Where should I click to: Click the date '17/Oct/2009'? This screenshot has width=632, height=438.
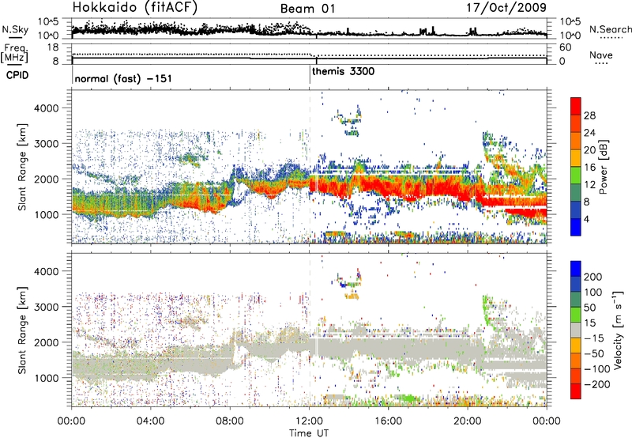pos(506,8)
